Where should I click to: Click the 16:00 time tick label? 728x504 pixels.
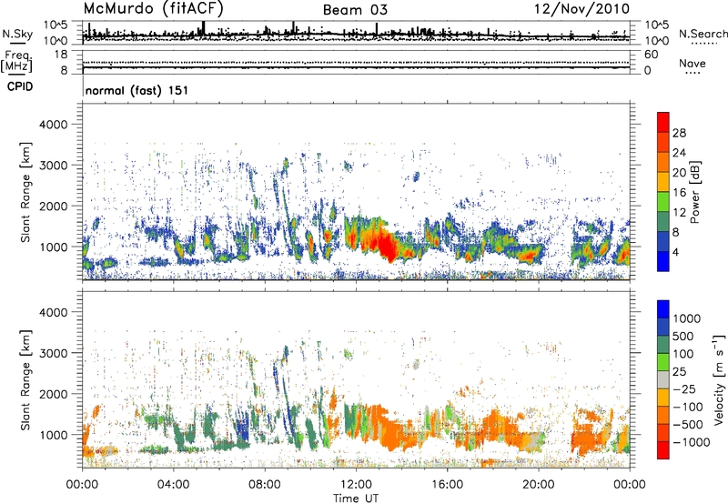[x=447, y=485]
